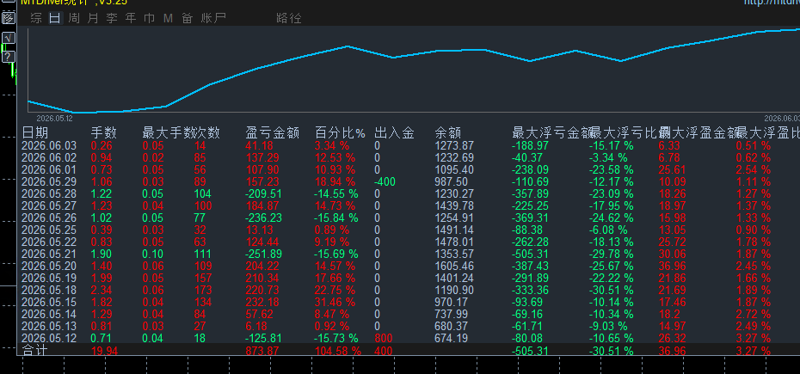Click the 次数 column header
Screen dimensions: 800x374
pyautogui.click(x=207, y=133)
